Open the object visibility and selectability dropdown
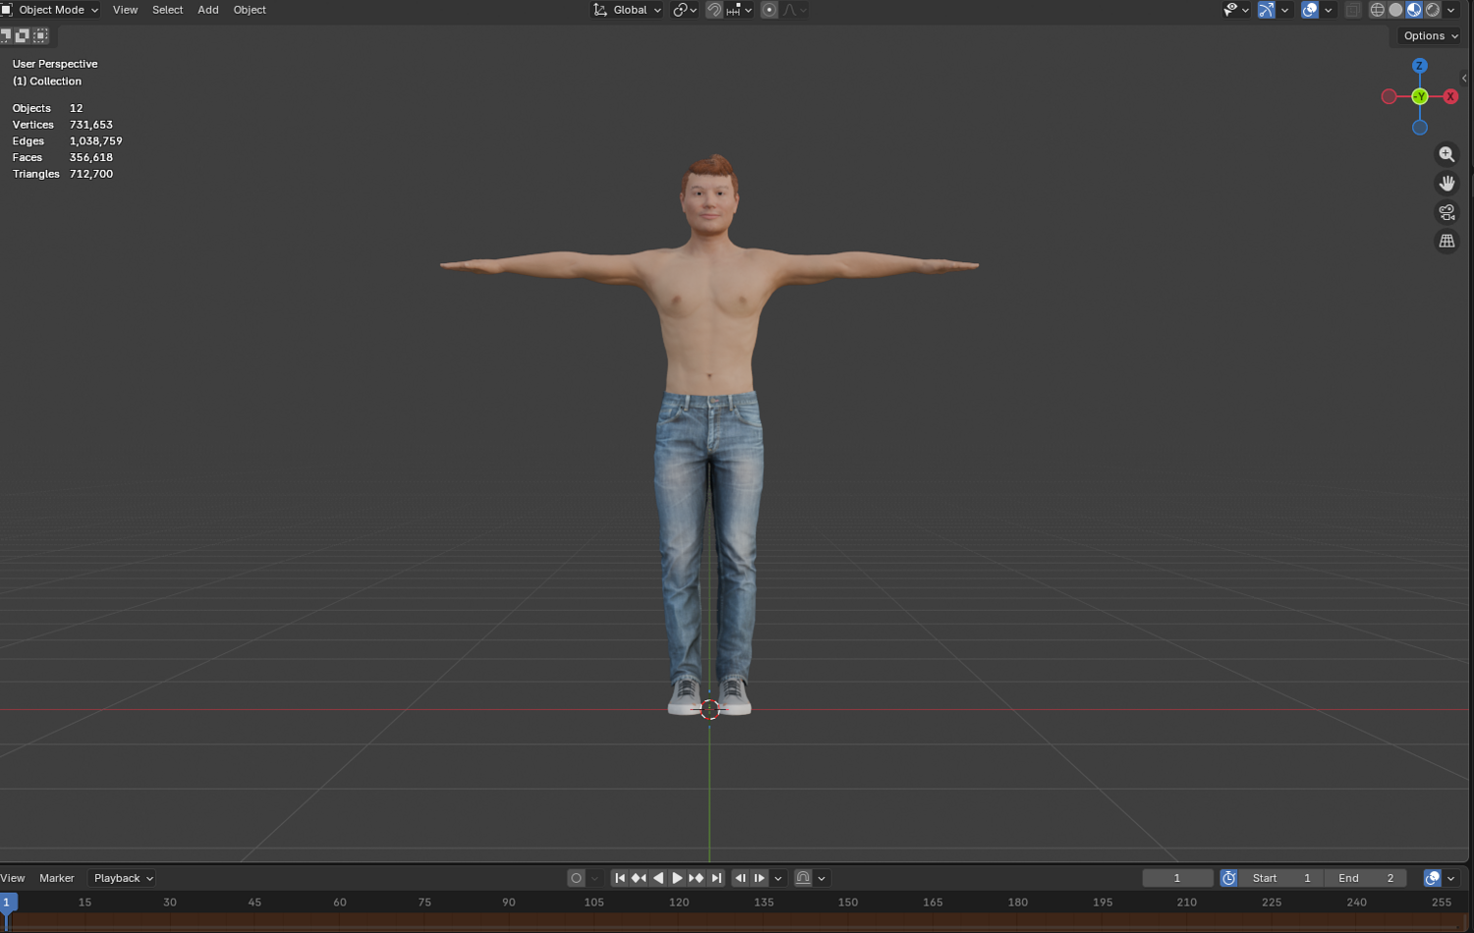The image size is (1474, 933). 1236,10
